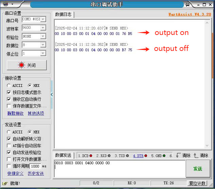The image size is (215, 189).
Task: Toggle 自动发送校验位 checkbox
Action: pos(9,152)
